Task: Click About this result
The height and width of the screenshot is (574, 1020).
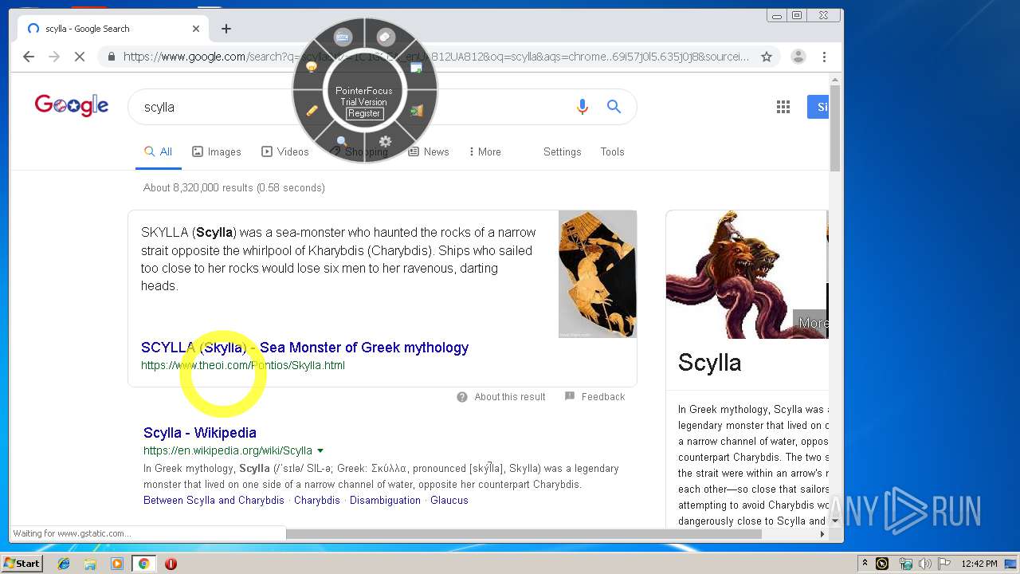Action: [x=501, y=396]
